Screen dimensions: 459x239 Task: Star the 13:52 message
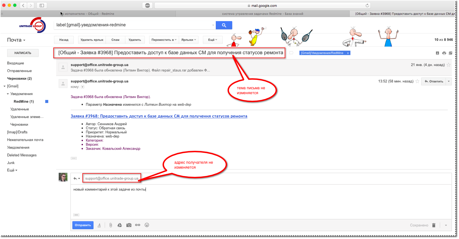[417, 81]
